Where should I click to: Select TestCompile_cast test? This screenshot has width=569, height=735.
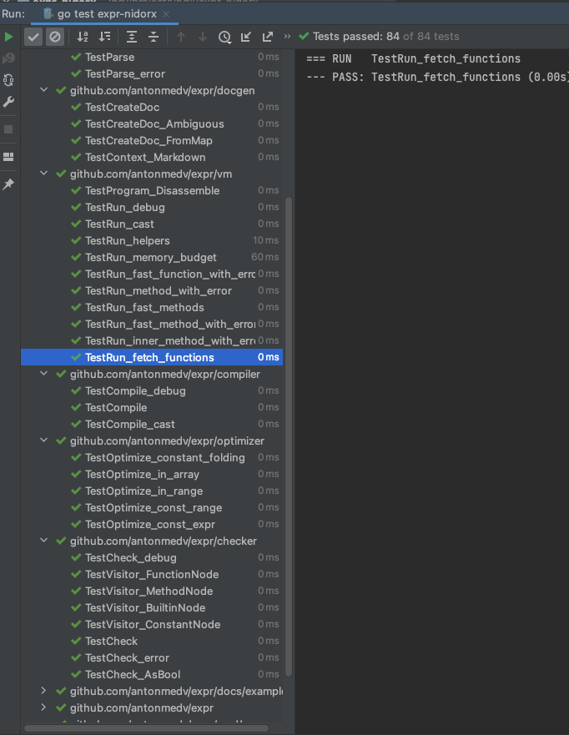[x=152, y=424]
